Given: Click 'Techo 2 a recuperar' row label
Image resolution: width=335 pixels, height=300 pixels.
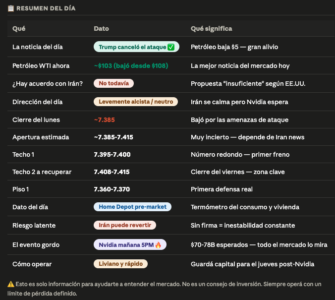Looking at the screenshot, I should click(x=42, y=172).
